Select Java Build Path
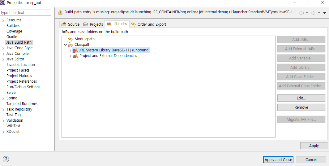 click(19, 42)
